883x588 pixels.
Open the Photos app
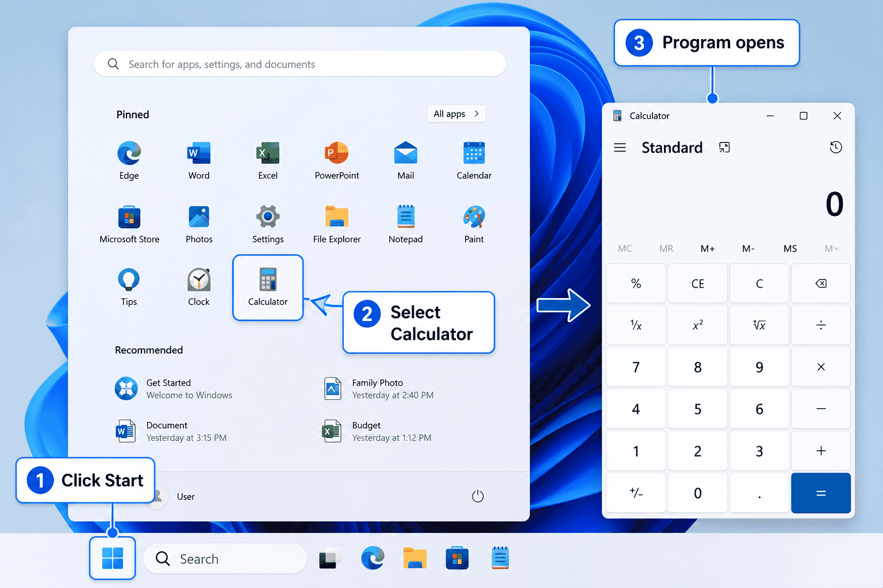point(199,224)
